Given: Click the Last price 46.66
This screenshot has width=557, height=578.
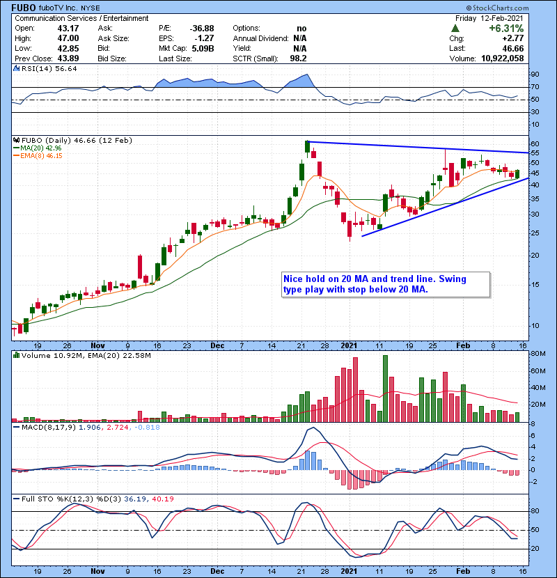Looking at the screenshot, I should (x=513, y=48).
